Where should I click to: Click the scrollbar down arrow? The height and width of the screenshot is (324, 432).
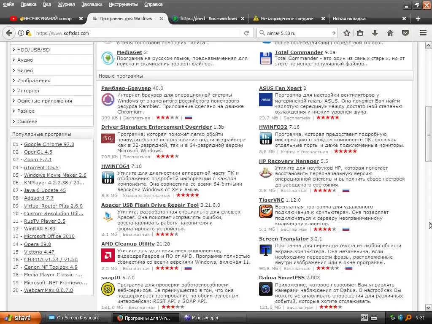pyautogui.click(x=429, y=308)
